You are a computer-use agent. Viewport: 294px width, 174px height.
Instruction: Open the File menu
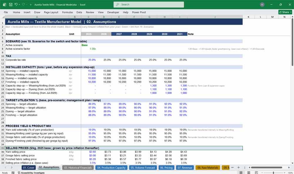click(x=6, y=12)
